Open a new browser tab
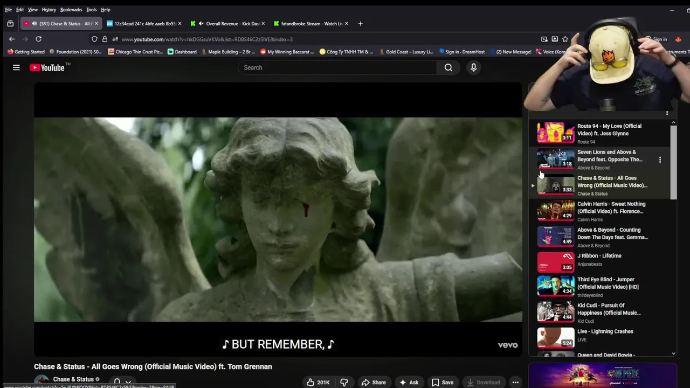This screenshot has width=690, height=388. (360, 24)
